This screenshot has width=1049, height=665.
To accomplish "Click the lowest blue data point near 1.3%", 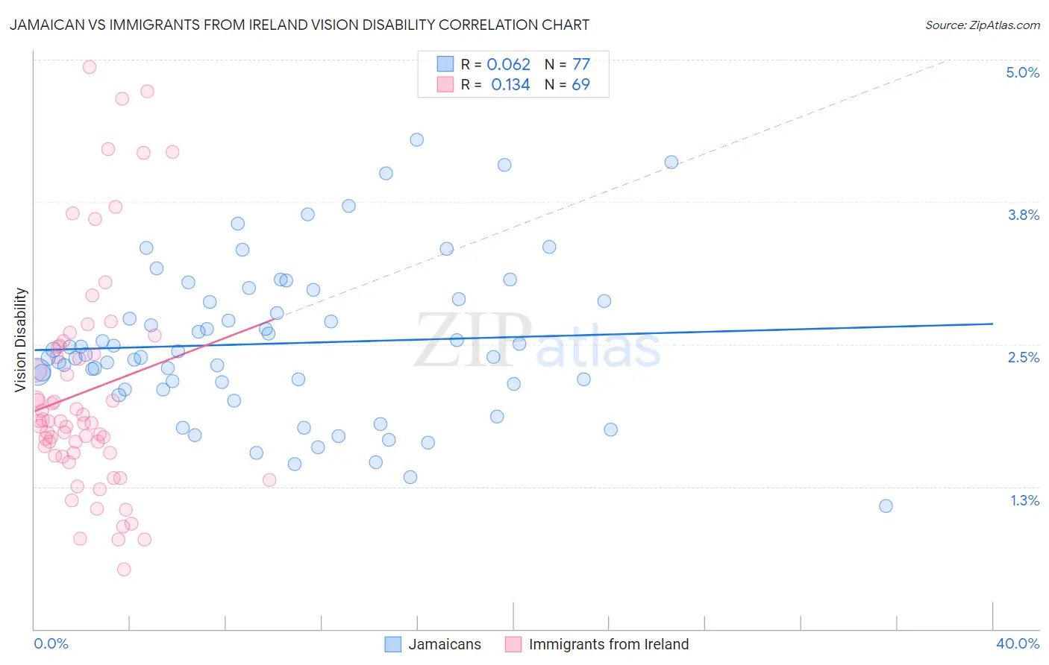I will (x=886, y=506).
